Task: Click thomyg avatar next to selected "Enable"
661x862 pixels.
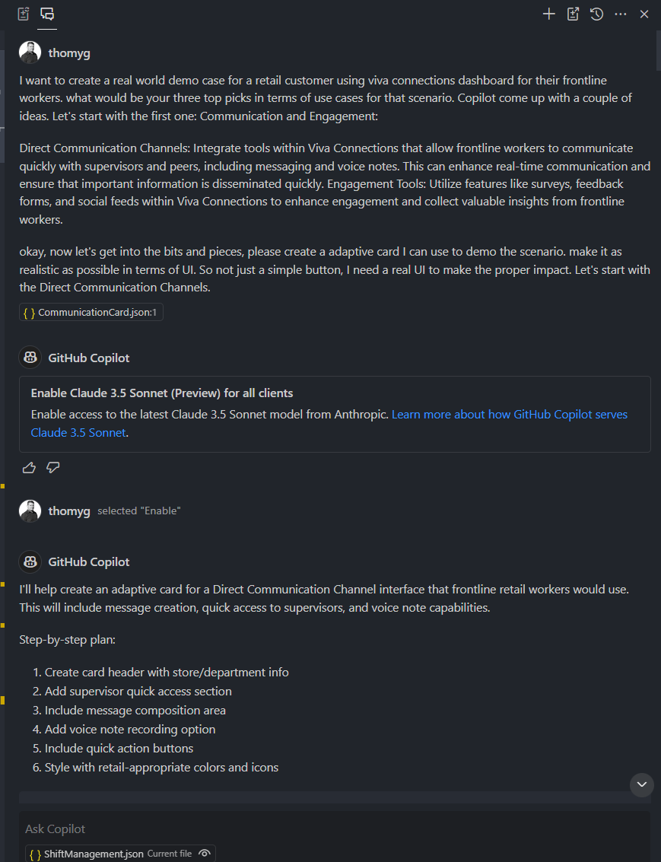Action: [30, 511]
